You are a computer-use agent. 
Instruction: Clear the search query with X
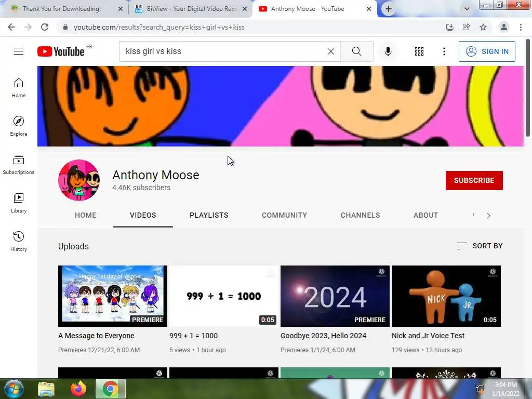pyautogui.click(x=331, y=51)
